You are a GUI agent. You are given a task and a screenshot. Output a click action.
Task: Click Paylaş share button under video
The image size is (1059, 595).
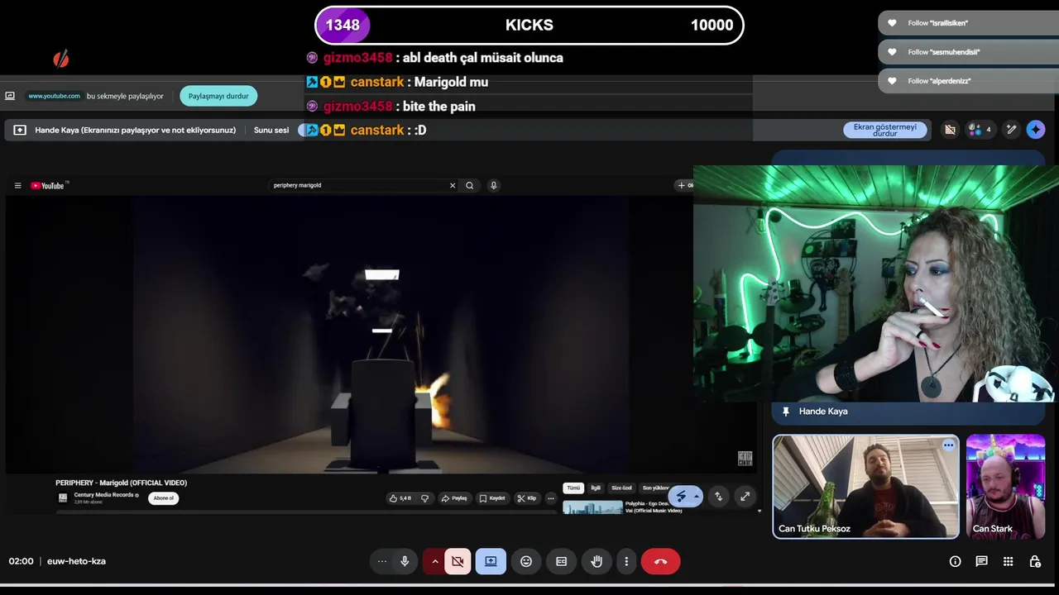tap(454, 498)
